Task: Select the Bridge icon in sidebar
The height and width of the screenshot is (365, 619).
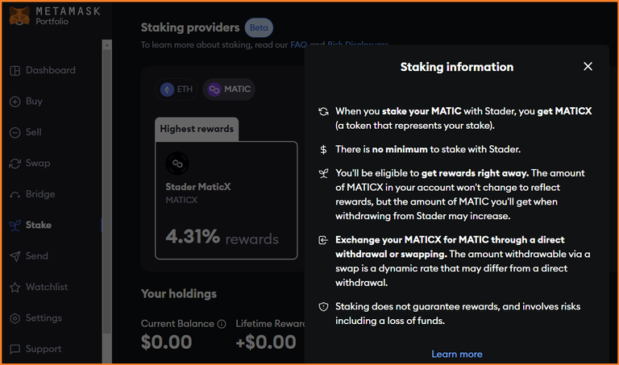Action: pyautogui.click(x=15, y=194)
